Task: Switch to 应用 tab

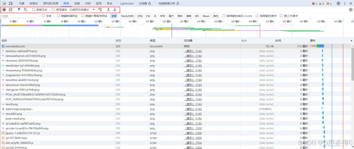Action: coord(99,4)
